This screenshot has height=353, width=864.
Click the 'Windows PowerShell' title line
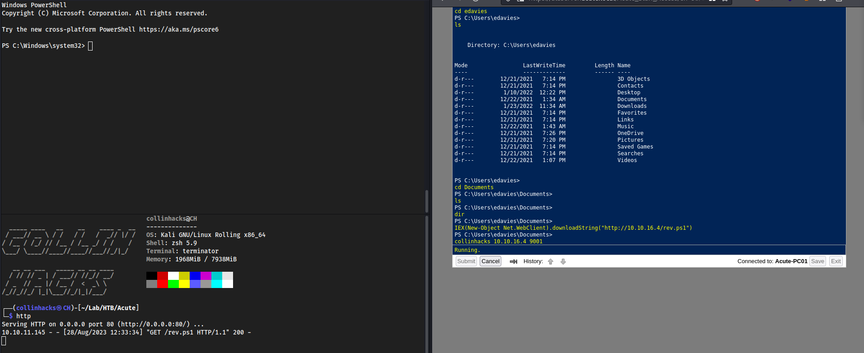click(34, 5)
